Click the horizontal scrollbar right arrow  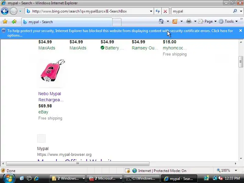pyautogui.click(x=235, y=163)
